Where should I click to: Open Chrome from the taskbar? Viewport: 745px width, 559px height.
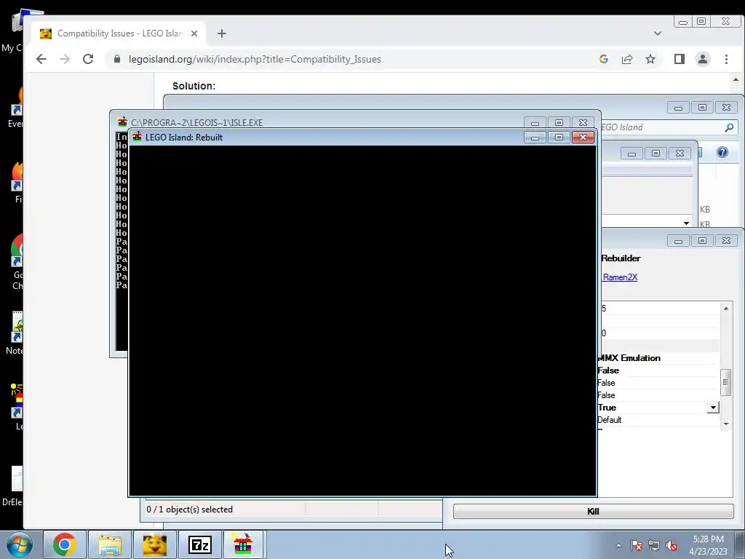coord(65,544)
